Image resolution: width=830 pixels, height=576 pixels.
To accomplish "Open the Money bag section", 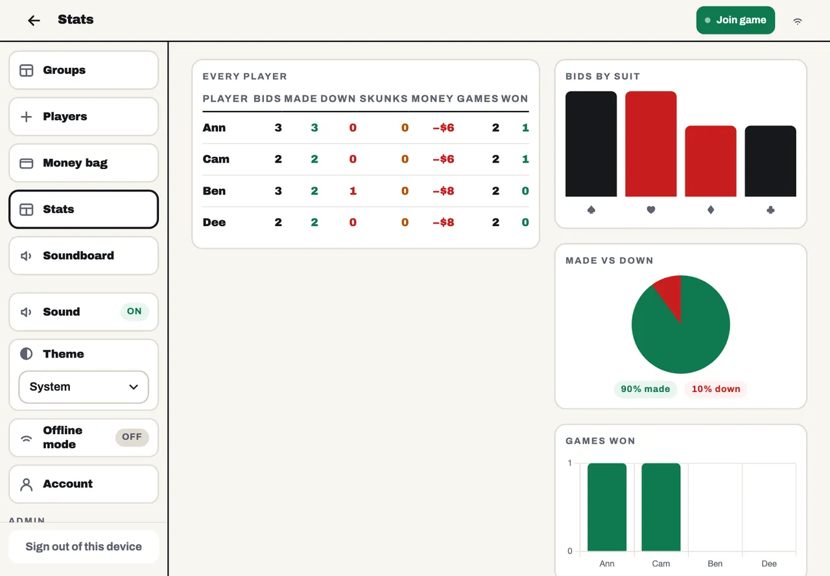I will point(84,163).
